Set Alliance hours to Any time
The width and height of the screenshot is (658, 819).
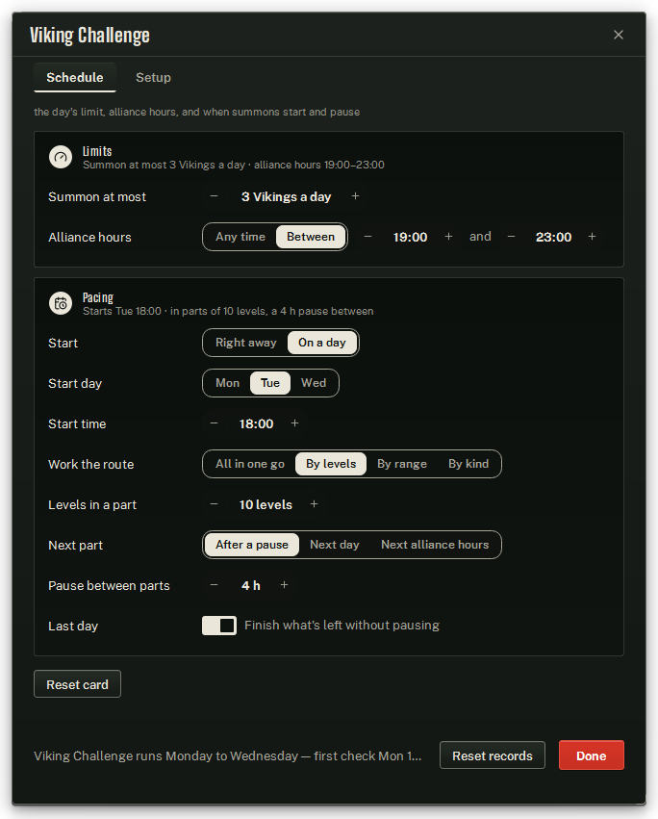[x=240, y=237]
